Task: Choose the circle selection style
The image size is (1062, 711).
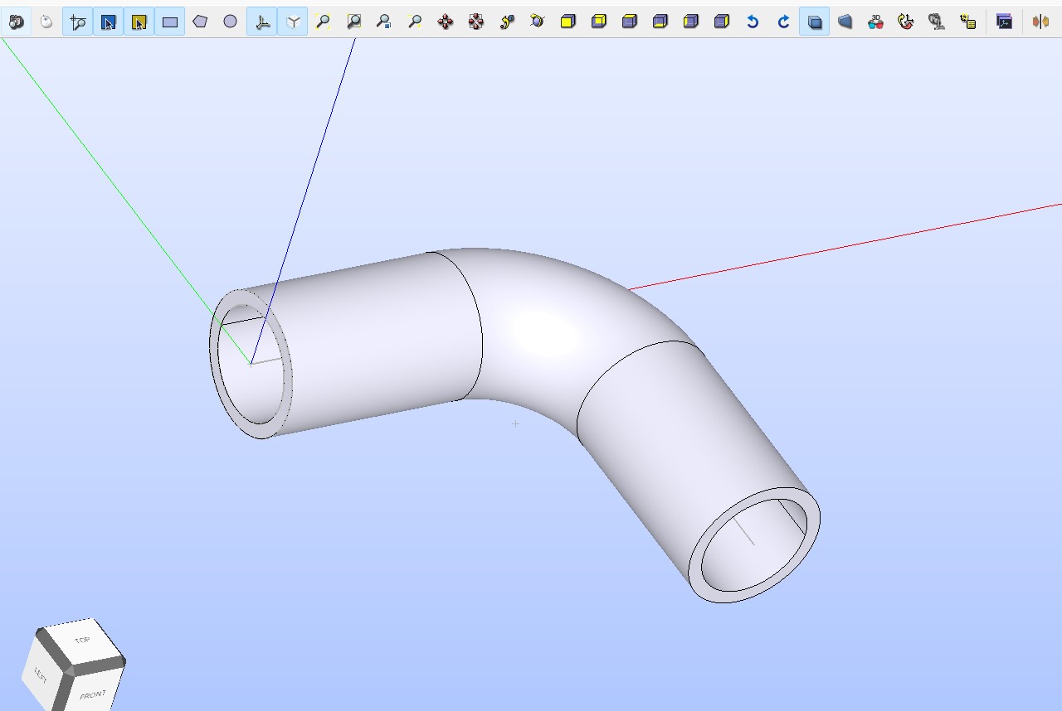Action: point(231,22)
